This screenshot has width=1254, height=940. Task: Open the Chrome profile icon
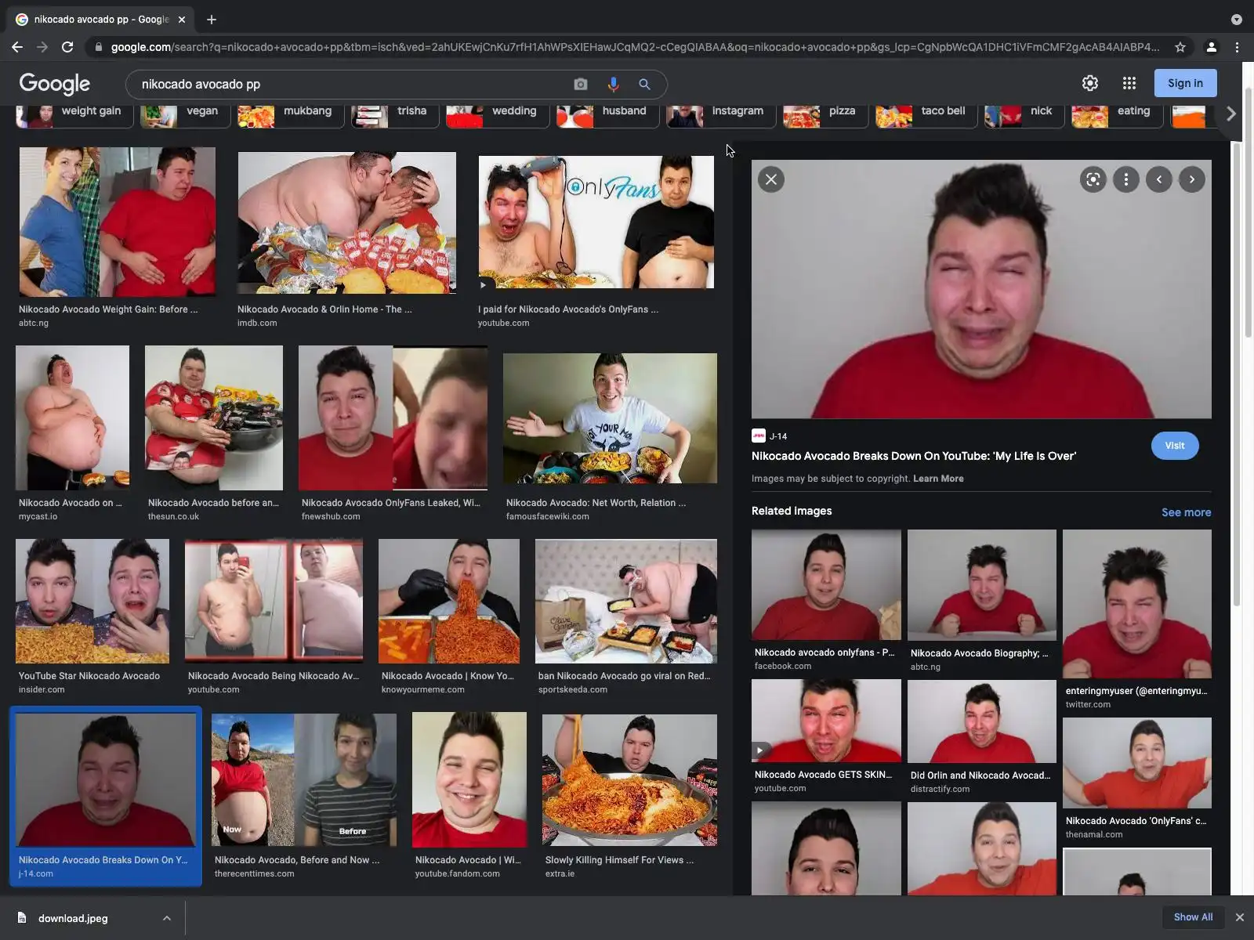(x=1212, y=47)
